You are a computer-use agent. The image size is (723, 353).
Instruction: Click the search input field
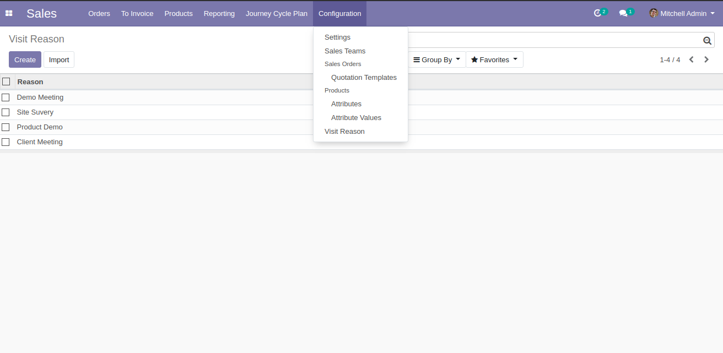(x=554, y=40)
